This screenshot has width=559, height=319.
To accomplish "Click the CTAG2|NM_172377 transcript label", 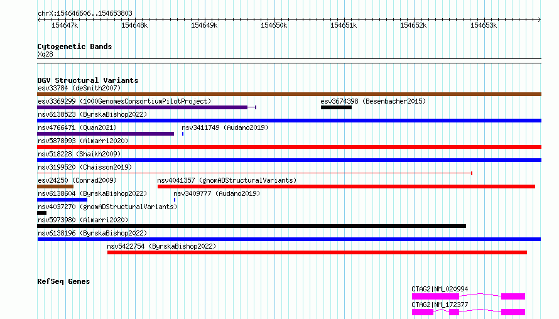I will coord(440,305).
